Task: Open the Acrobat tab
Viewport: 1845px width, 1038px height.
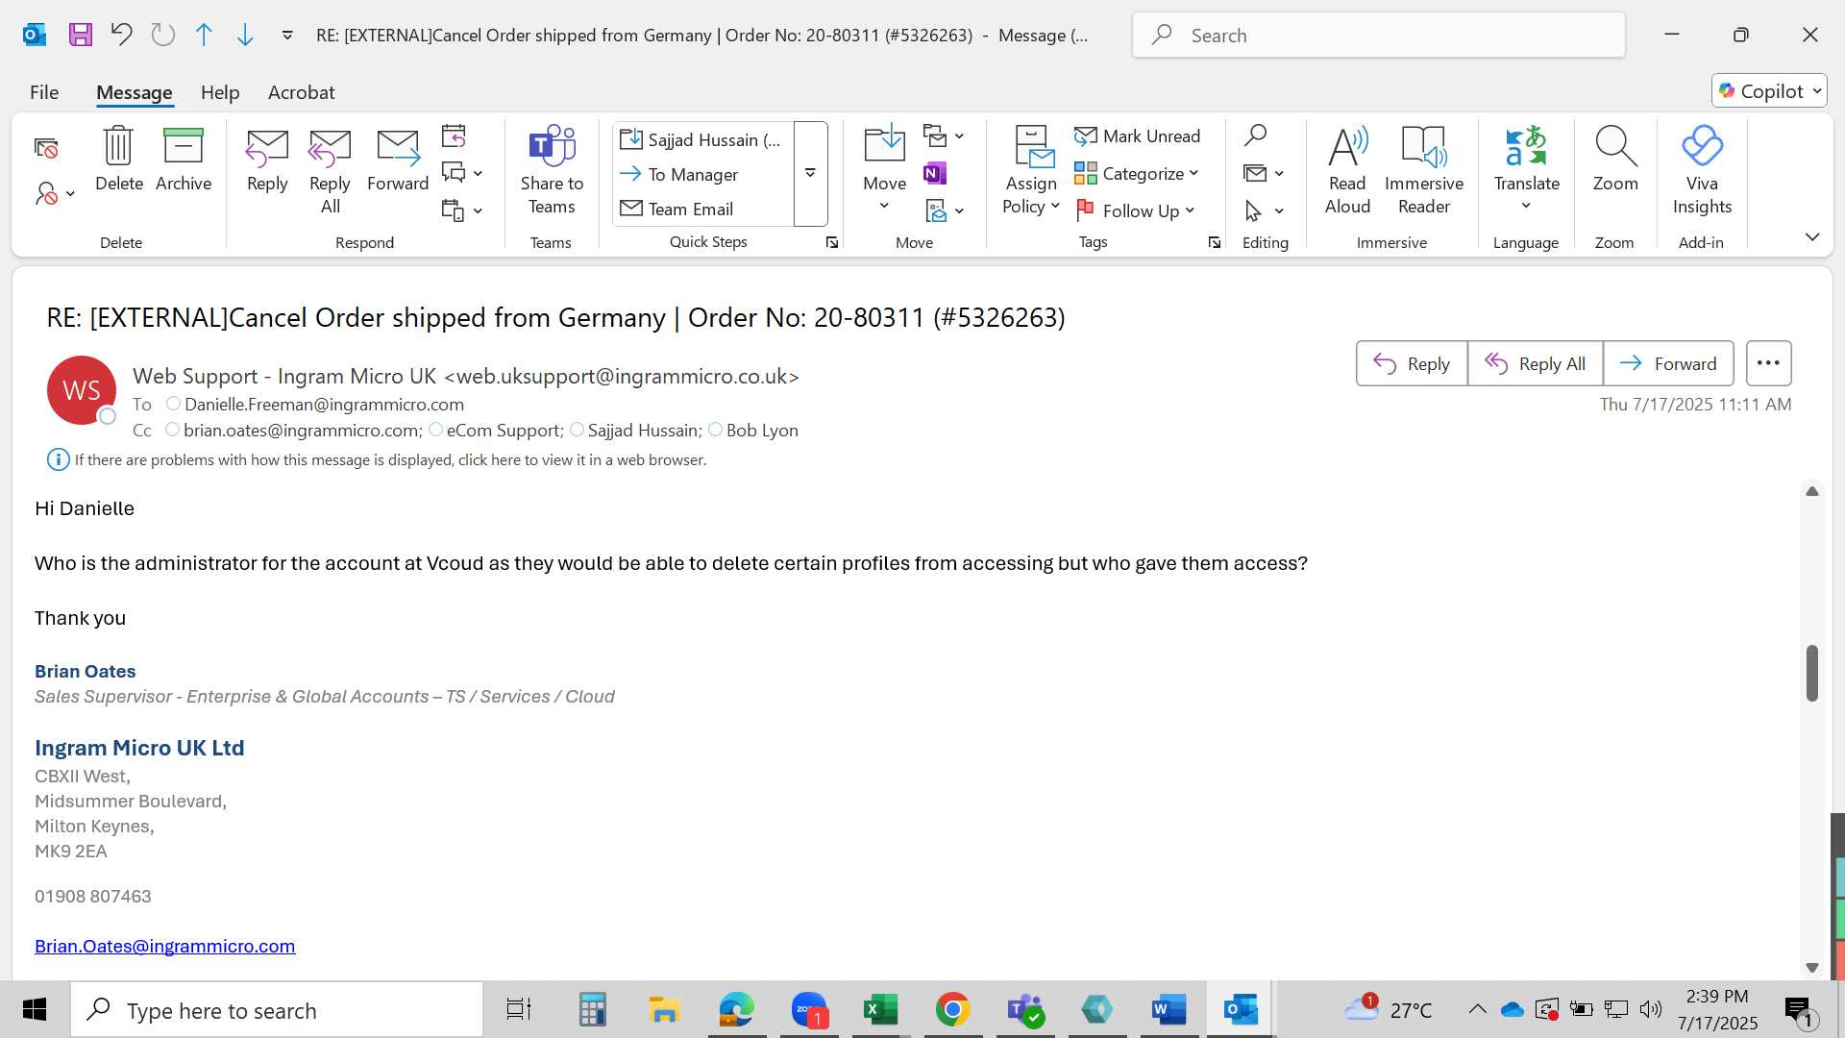Action: [302, 92]
